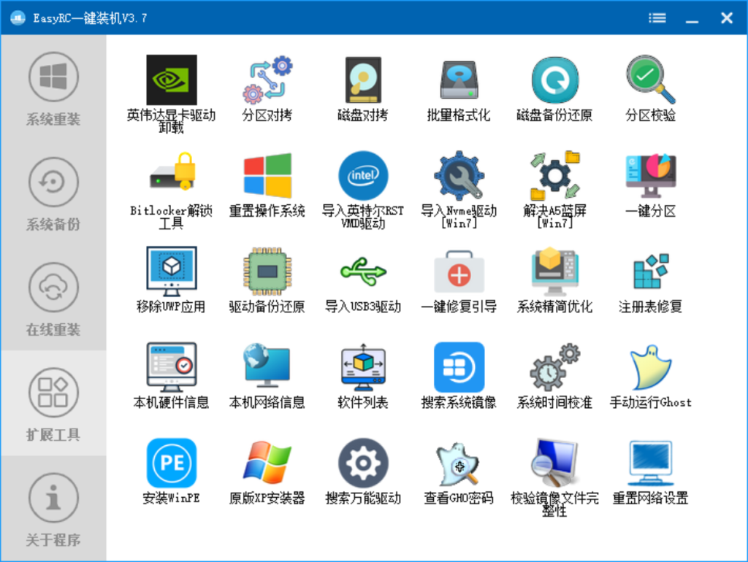The height and width of the screenshot is (562, 748).
Task: Run the registry repair tool (注册表修复)
Action: pyautogui.click(x=649, y=274)
